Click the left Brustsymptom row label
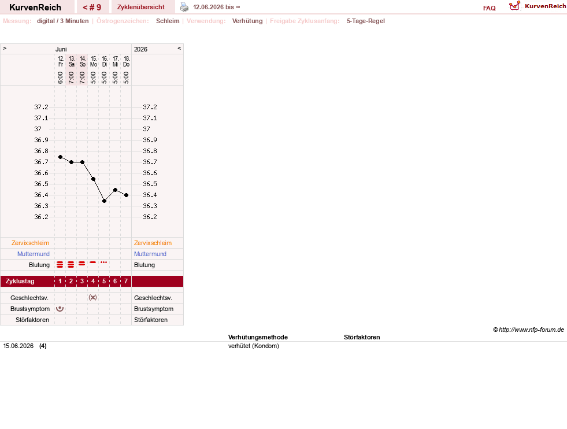 click(30, 309)
